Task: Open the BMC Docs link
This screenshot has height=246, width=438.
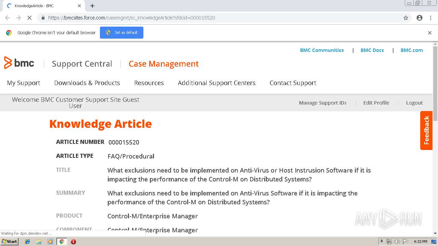Action: click(x=372, y=50)
